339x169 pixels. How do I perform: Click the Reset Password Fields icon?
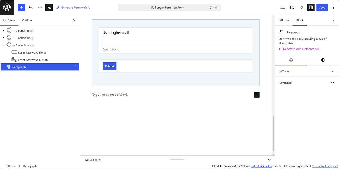[x=14, y=52]
